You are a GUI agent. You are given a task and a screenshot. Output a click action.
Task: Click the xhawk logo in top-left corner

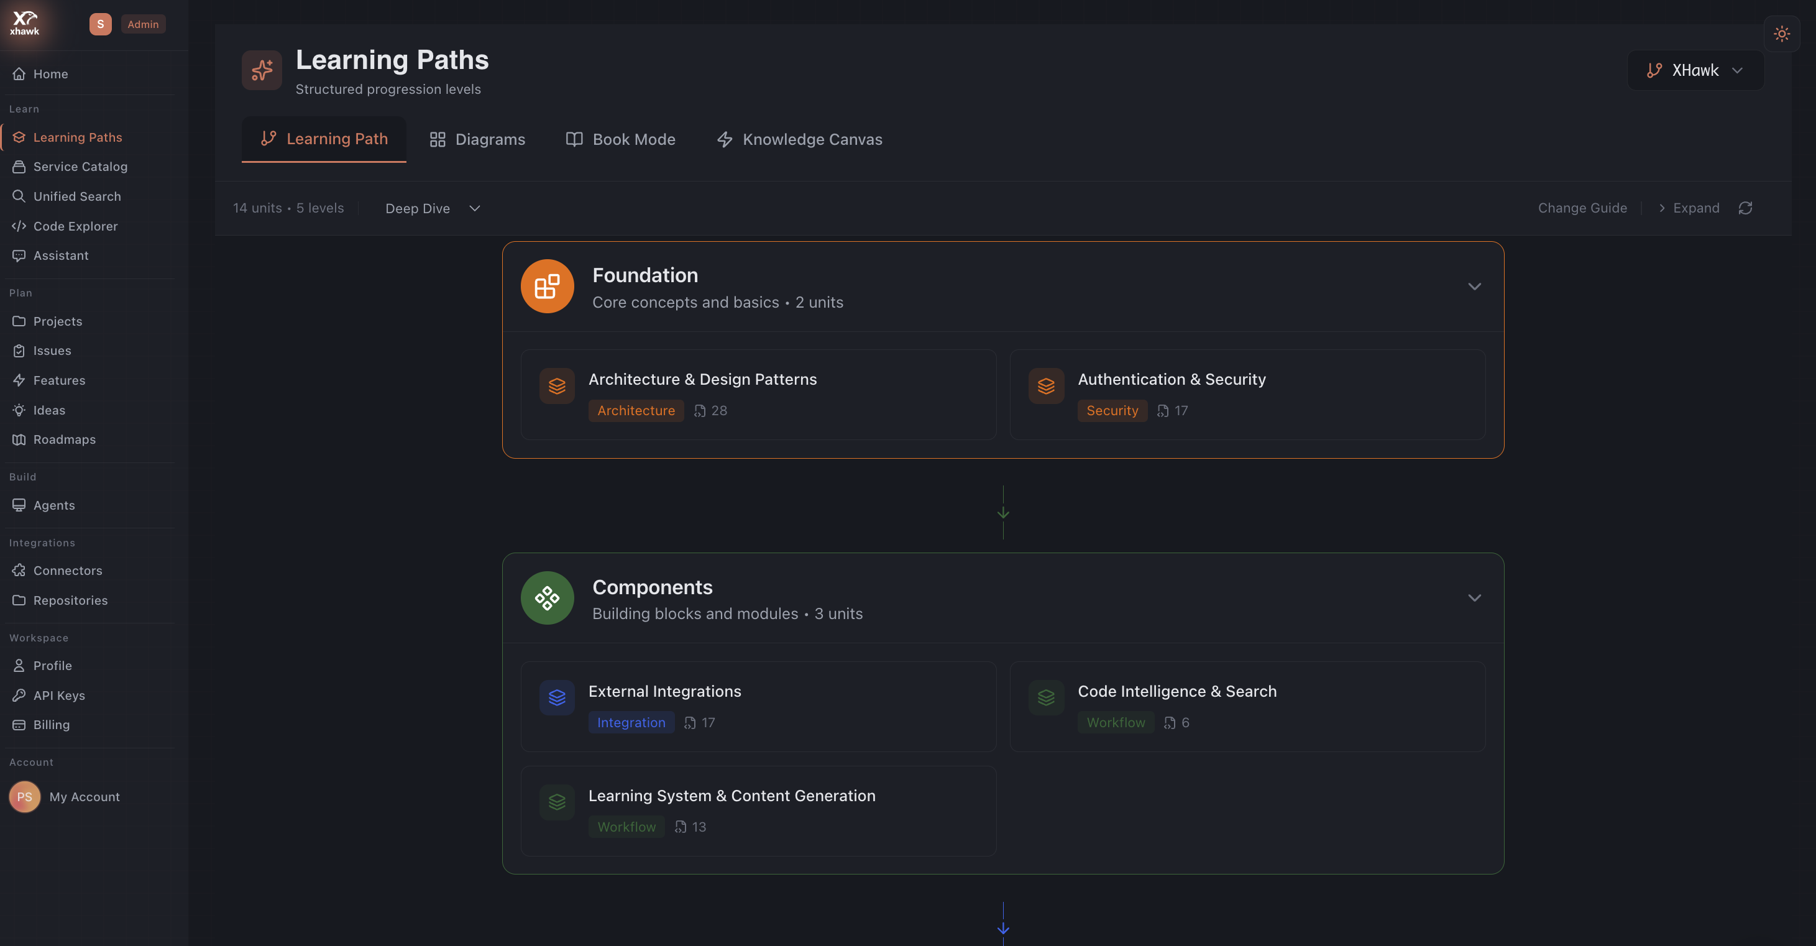point(24,22)
